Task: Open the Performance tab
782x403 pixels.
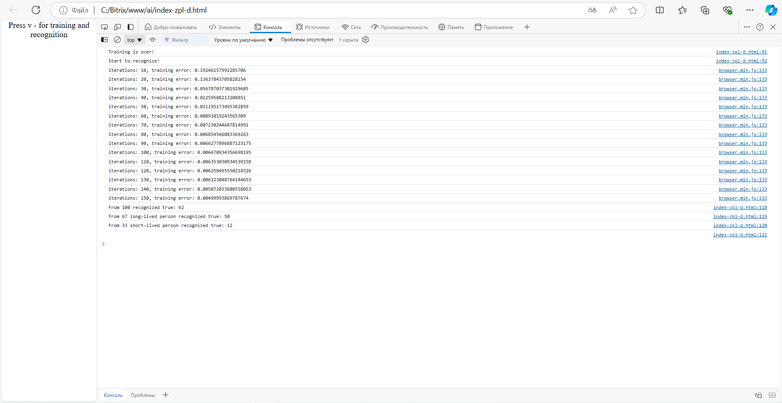Action: pos(400,27)
